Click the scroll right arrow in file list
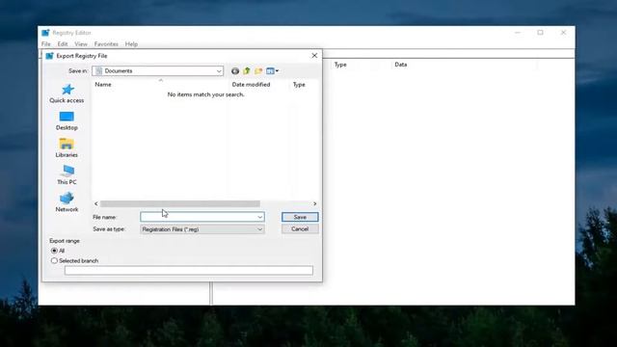Viewport: 617px width, 347px height. click(x=314, y=203)
